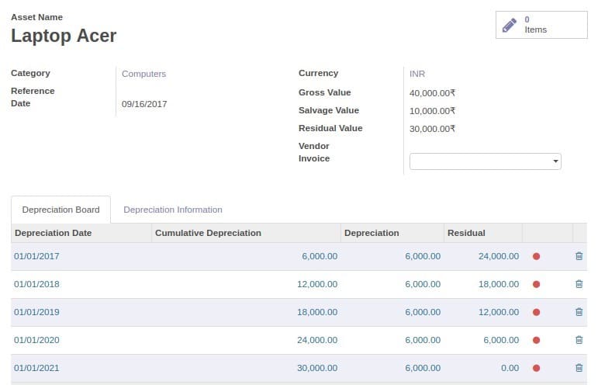Viewport: 598px width, 385px height.
Task: Toggle red status dot for 01/01/2020 row
Action: tap(536, 340)
